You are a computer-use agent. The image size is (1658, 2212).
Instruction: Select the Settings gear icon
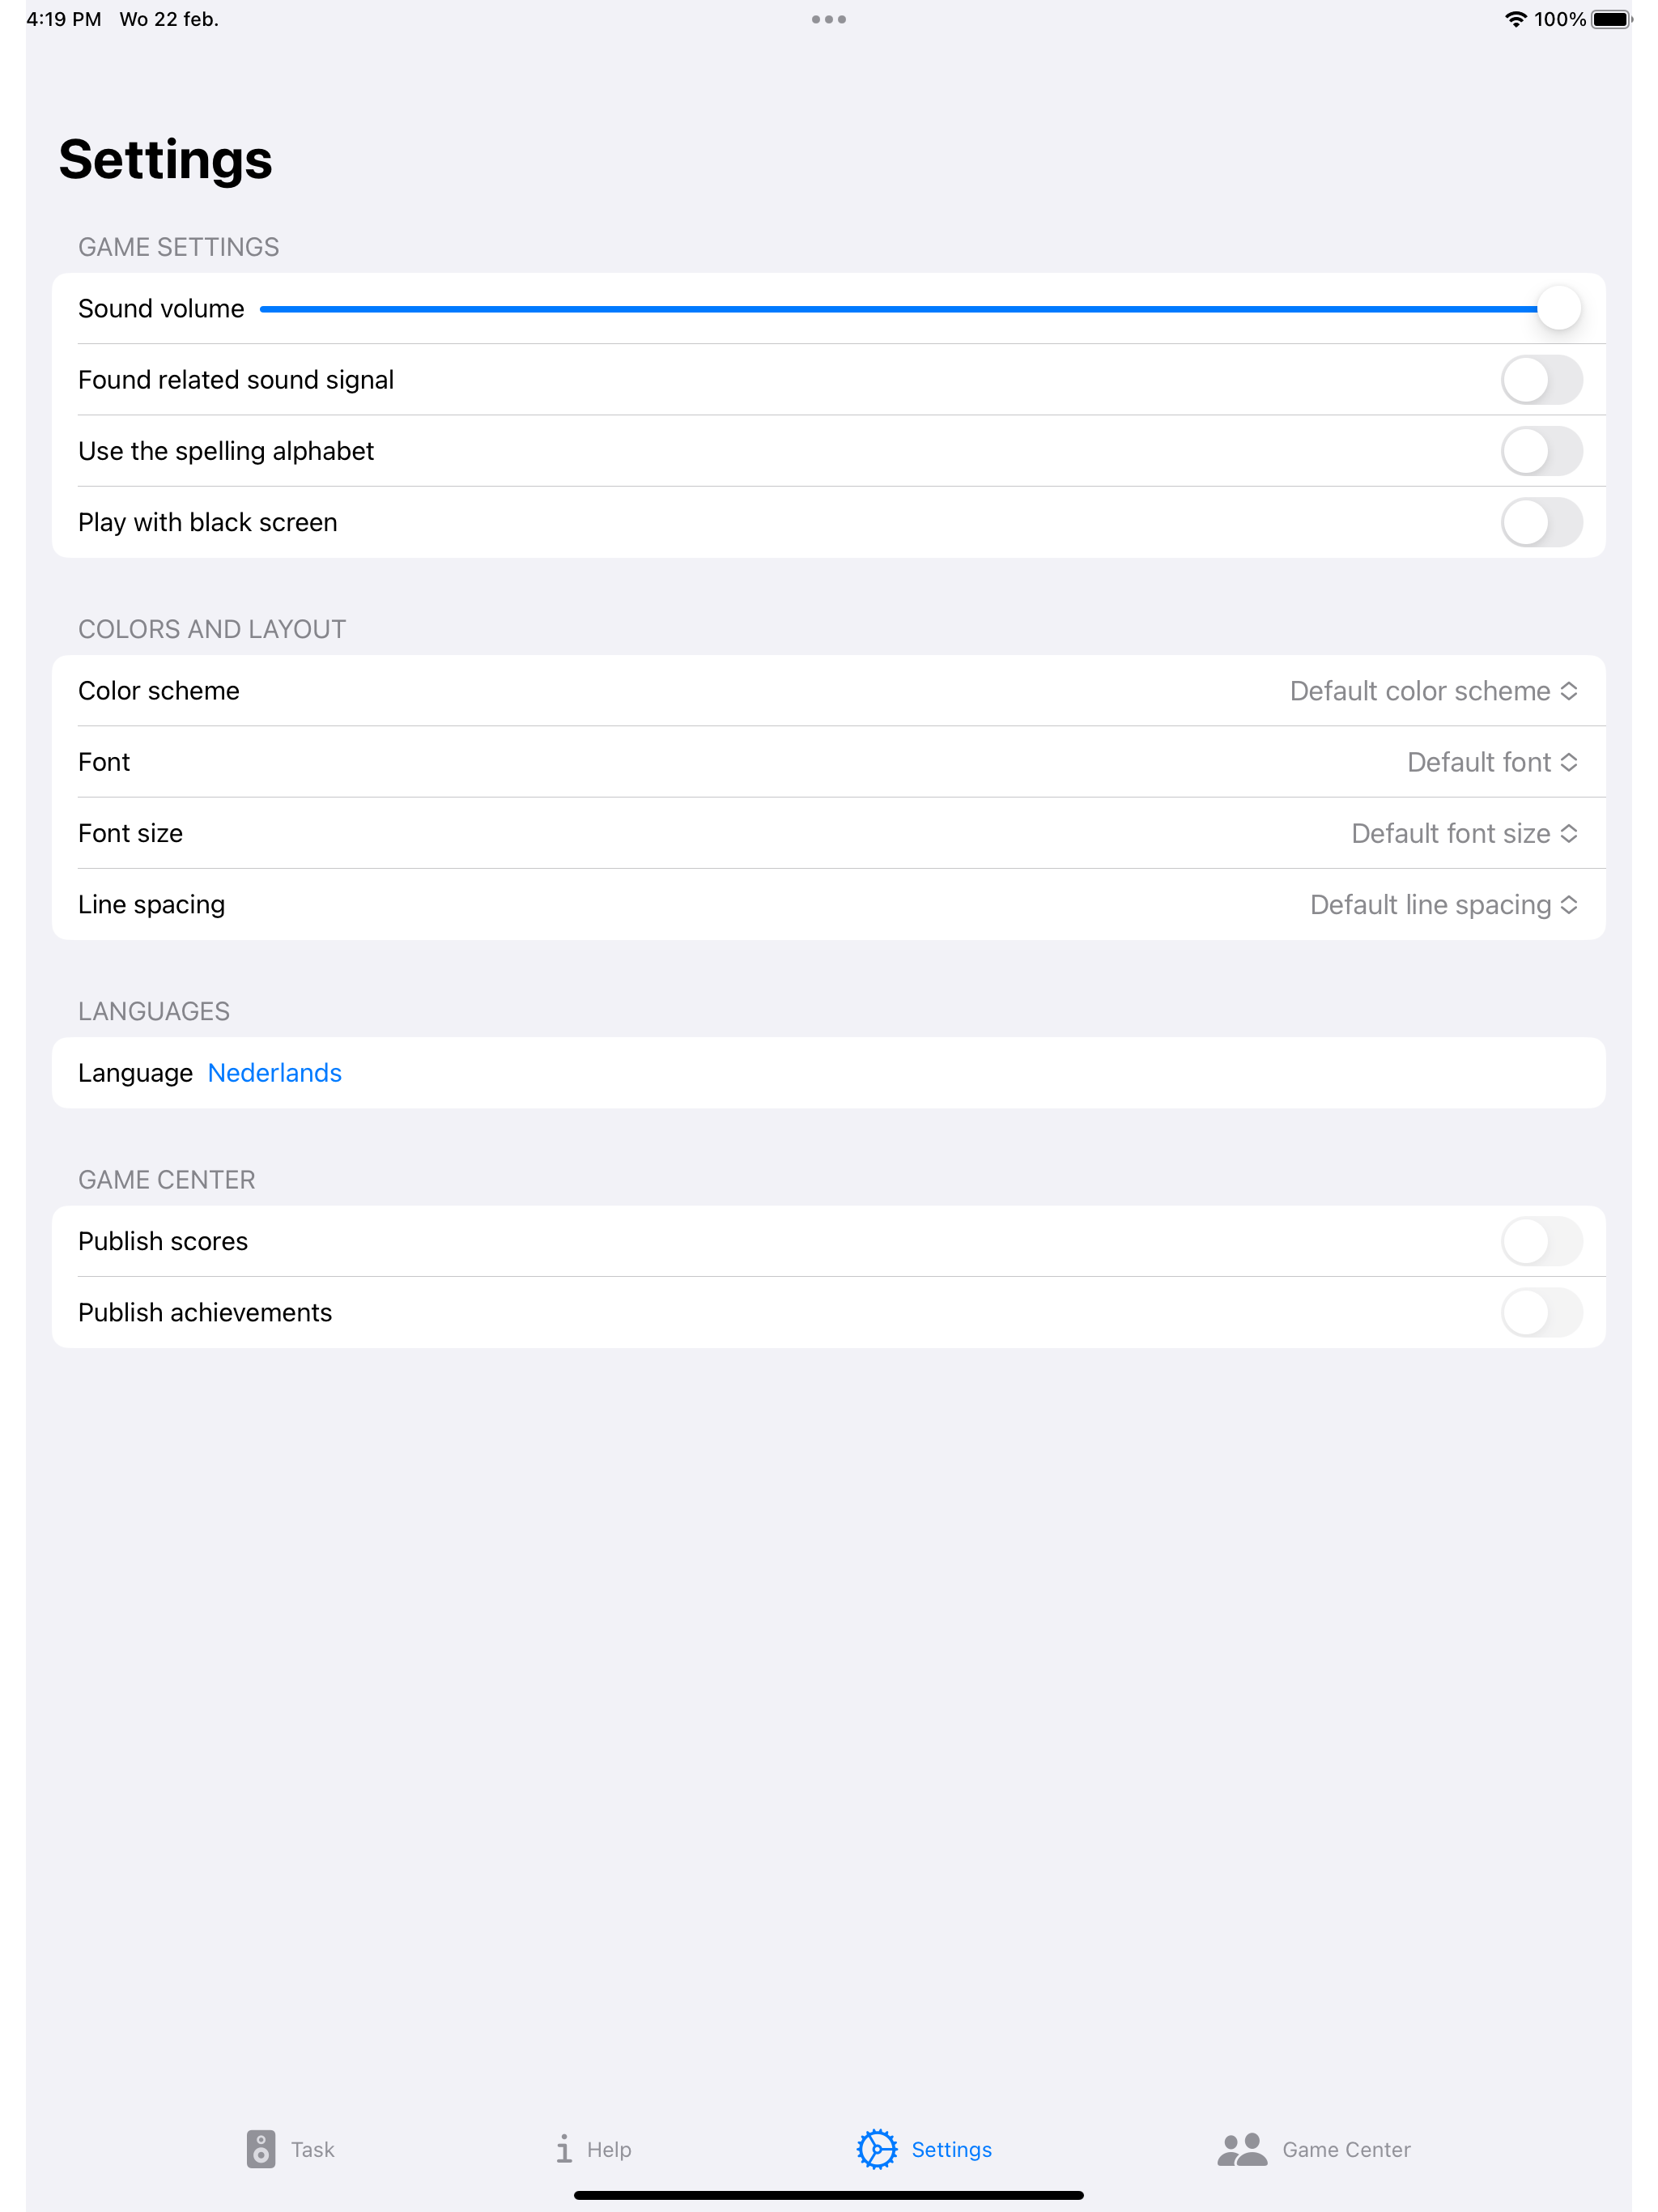tap(877, 2148)
